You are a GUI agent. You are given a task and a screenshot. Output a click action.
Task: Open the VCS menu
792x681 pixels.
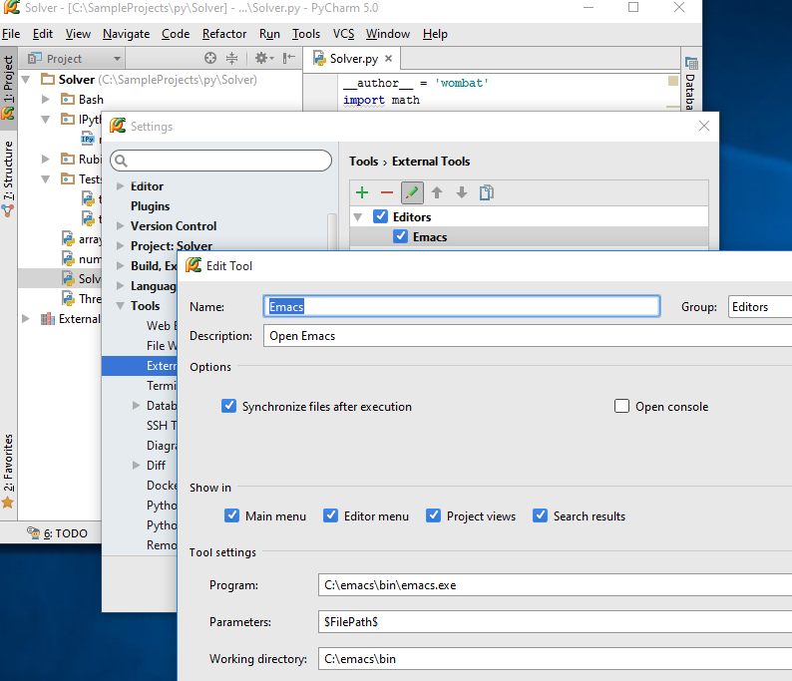[343, 34]
